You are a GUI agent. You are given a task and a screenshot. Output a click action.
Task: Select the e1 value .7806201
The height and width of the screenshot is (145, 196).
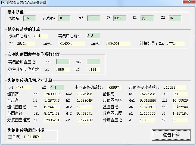[52, 120]
